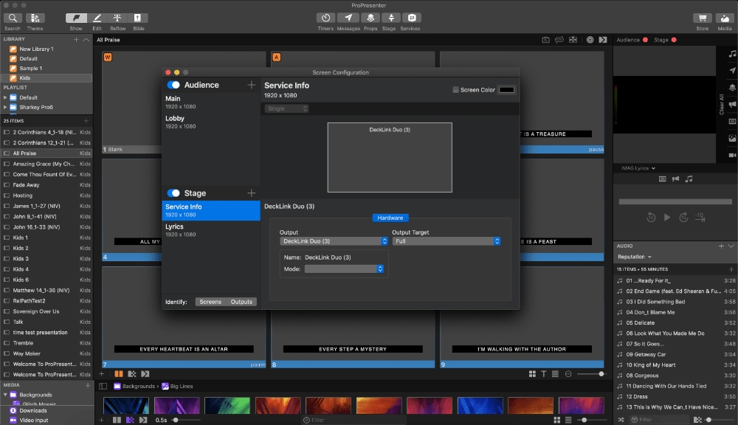Screen dimensions: 738x425
Task: Select the Hardware tab
Action: (x=390, y=218)
